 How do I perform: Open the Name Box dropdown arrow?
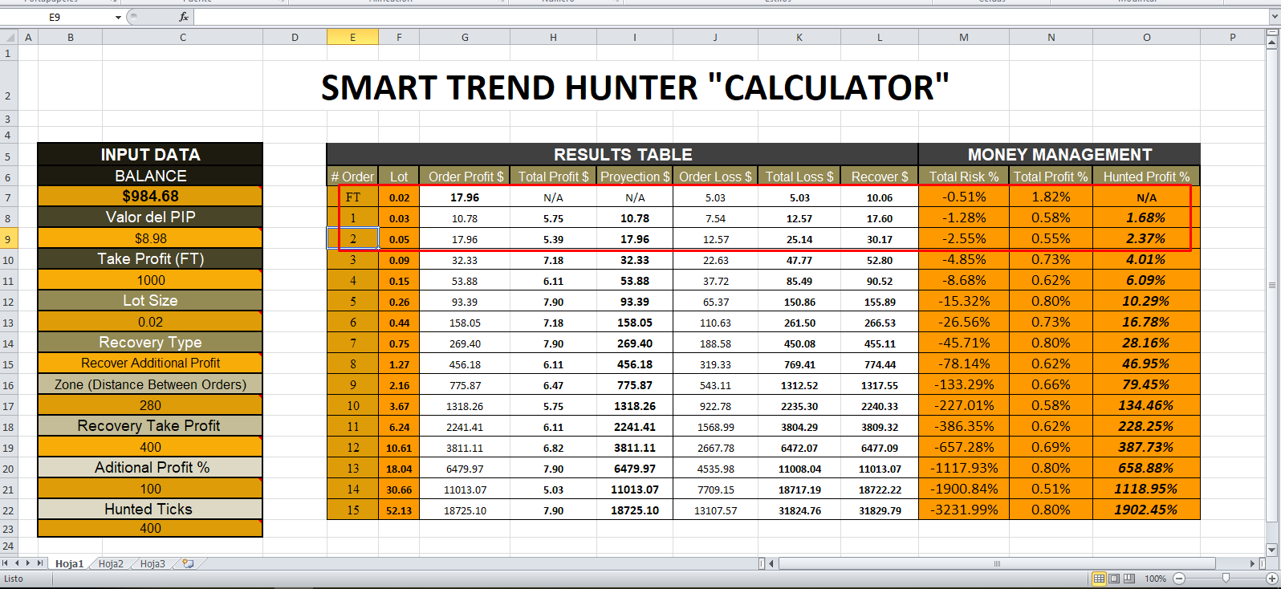point(118,17)
